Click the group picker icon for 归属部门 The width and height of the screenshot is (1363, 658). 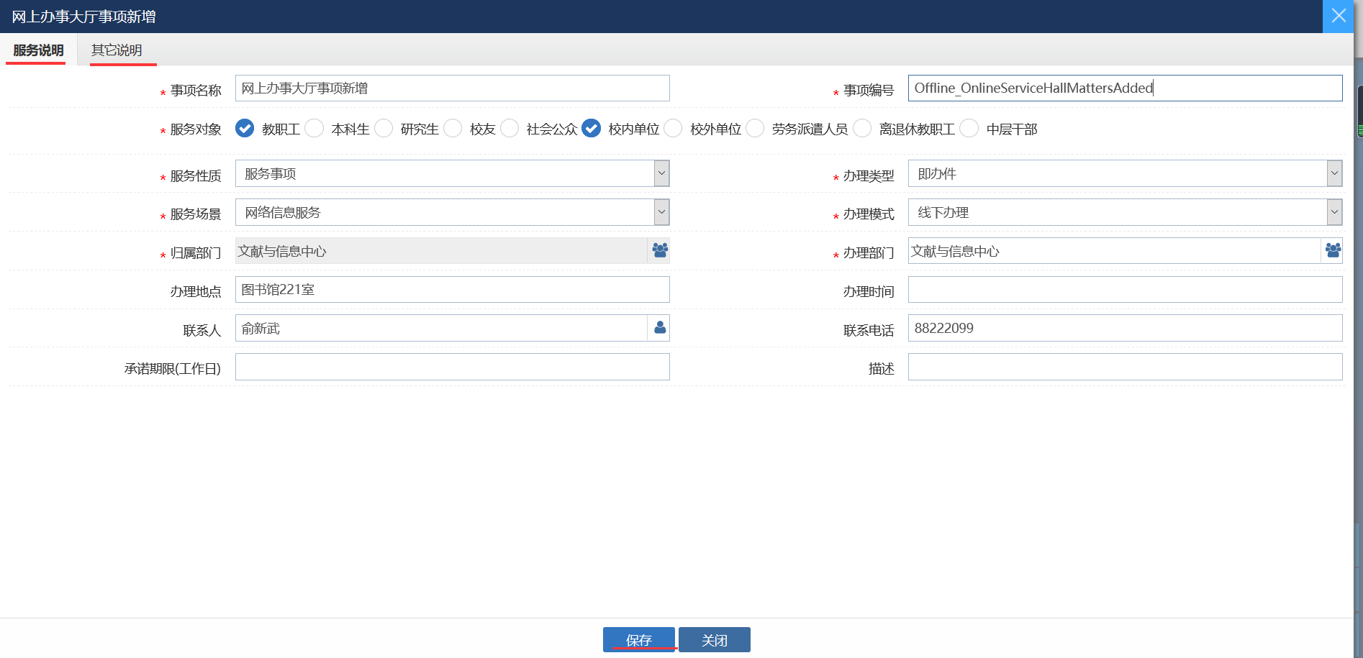pos(659,250)
